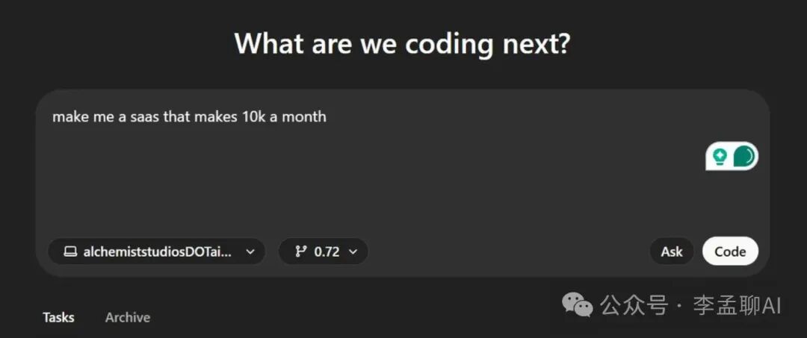Image resolution: width=807 pixels, height=338 pixels.
Task: Click the laptop icon on the environment selector
Action: coord(70,251)
